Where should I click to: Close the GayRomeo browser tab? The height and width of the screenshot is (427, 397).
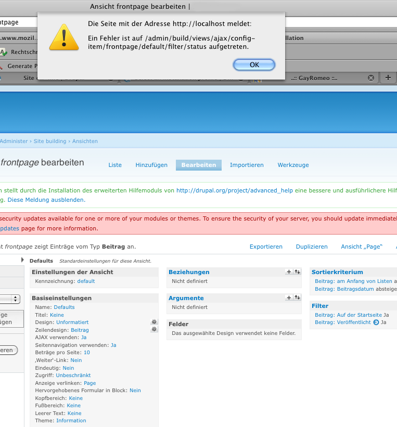tap(371, 77)
